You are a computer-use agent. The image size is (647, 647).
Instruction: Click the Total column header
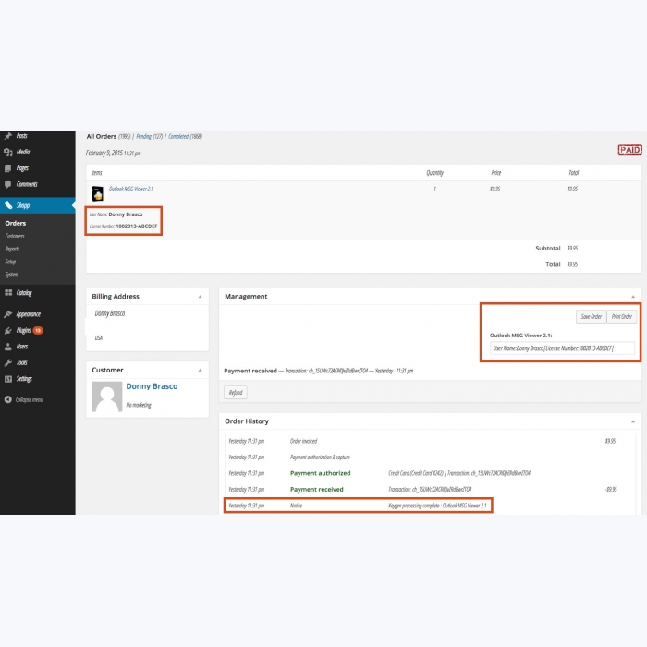click(x=574, y=173)
